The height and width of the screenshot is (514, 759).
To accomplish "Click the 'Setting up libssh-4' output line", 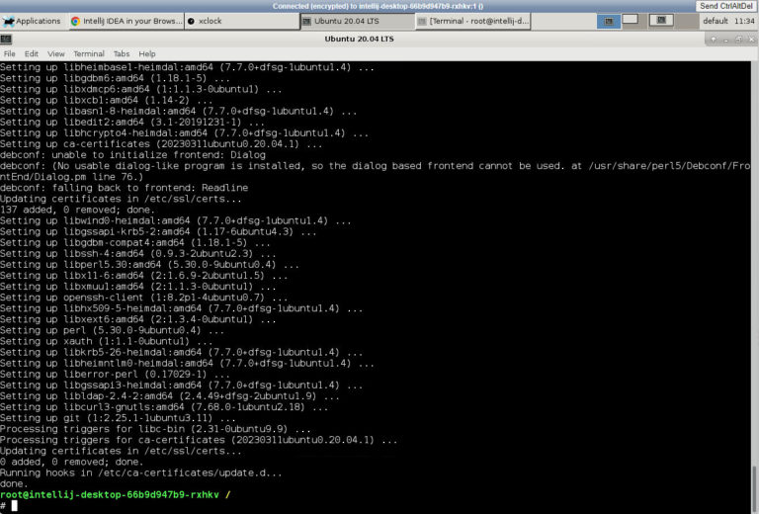I will coord(138,254).
